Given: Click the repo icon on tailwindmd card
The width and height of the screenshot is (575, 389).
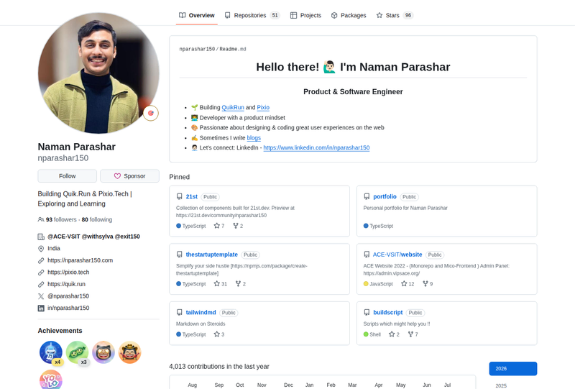Looking at the screenshot, I should click(x=179, y=313).
